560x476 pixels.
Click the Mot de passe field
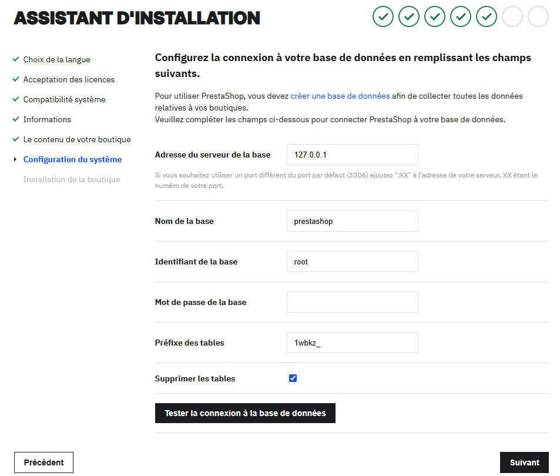(x=352, y=302)
